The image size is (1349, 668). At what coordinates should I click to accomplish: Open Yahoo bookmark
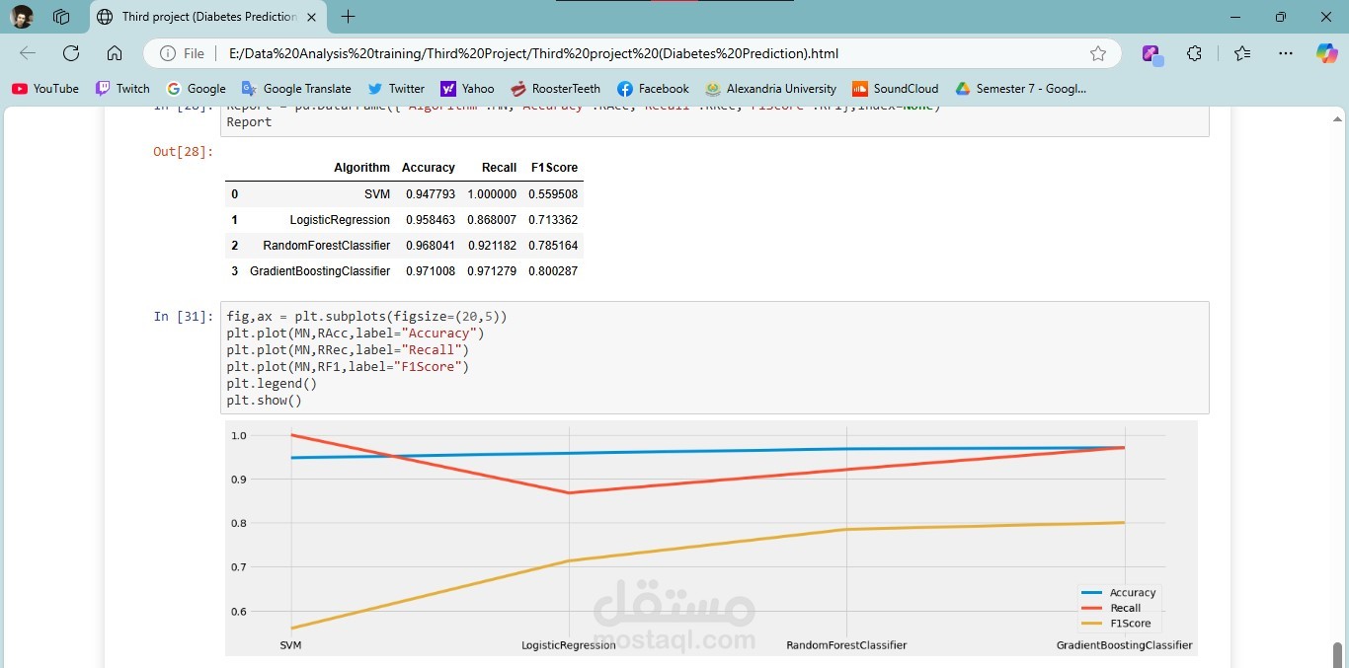(x=467, y=89)
